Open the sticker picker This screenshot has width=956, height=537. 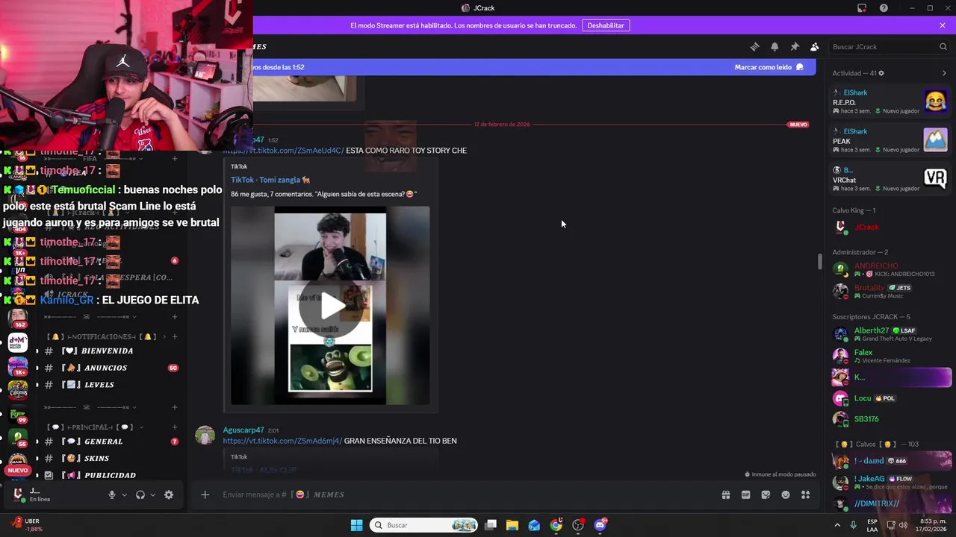pos(766,494)
